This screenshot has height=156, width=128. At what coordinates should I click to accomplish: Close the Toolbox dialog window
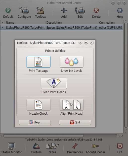tap(92, 43)
